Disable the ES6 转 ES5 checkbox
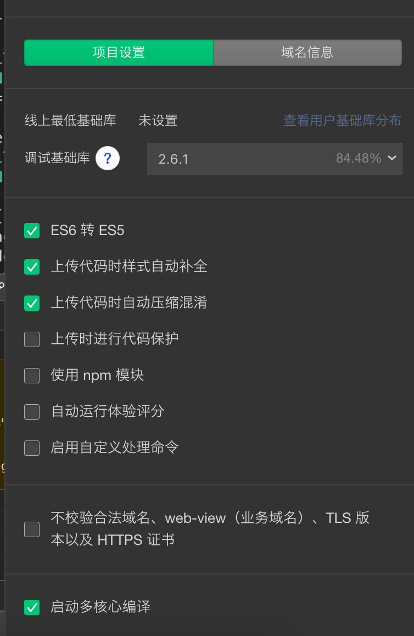The height and width of the screenshot is (636, 414). click(x=32, y=231)
